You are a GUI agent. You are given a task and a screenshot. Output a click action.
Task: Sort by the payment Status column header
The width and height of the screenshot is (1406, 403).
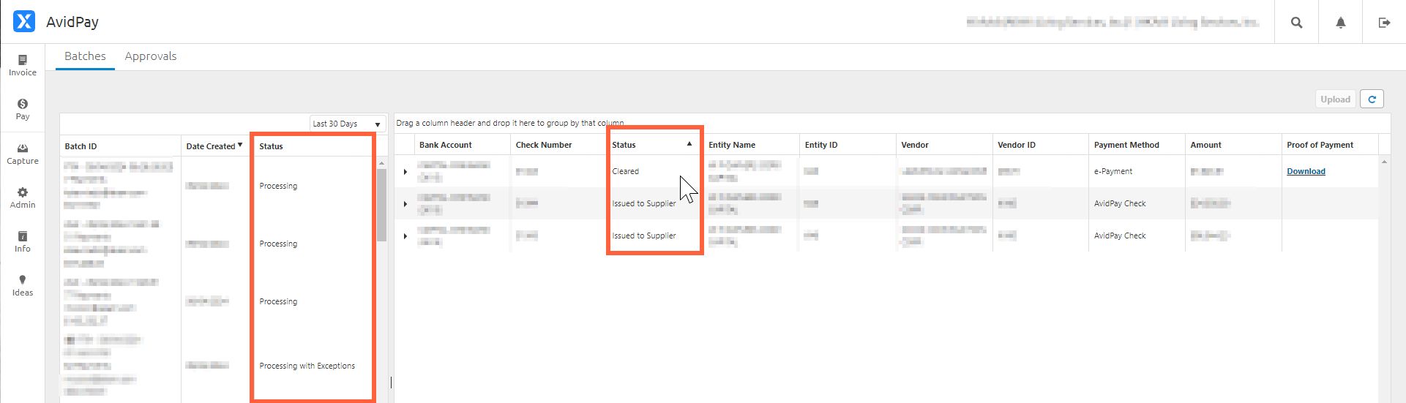point(624,145)
